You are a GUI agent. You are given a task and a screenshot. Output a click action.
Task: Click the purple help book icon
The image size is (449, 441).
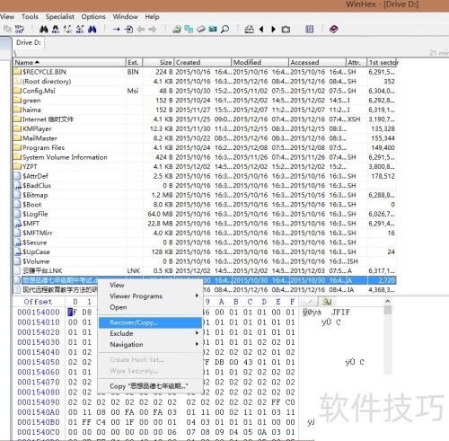[333, 29]
